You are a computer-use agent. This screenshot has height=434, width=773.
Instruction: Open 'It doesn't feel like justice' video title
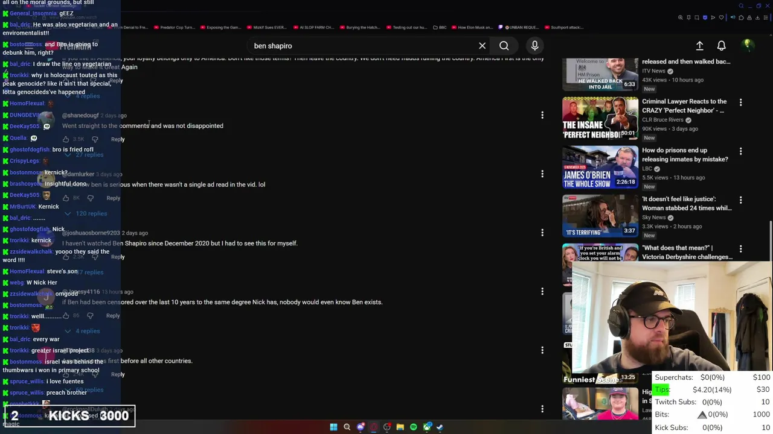pos(687,204)
